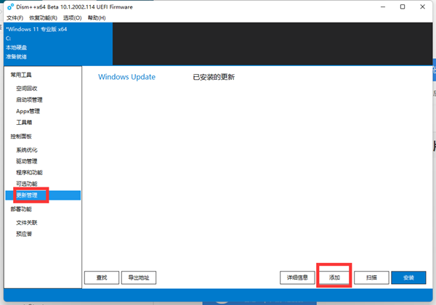
Task: Click the blue 安装 button
Action: pos(408,277)
